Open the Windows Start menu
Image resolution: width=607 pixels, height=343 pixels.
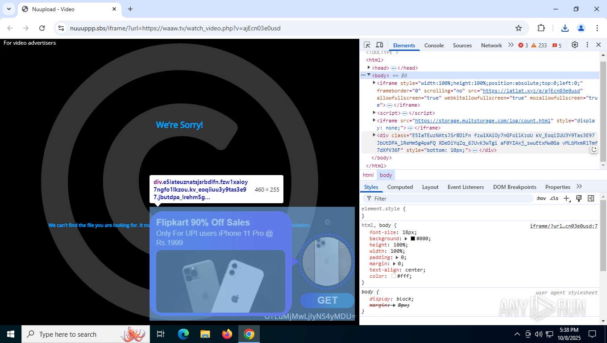pos(10,334)
